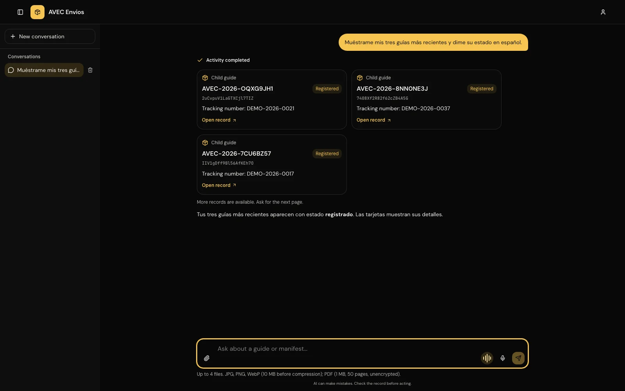Open record for AVEC-2026-OQXG9JH1
The height and width of the screenshot is (391, 625).
point(219,120)
